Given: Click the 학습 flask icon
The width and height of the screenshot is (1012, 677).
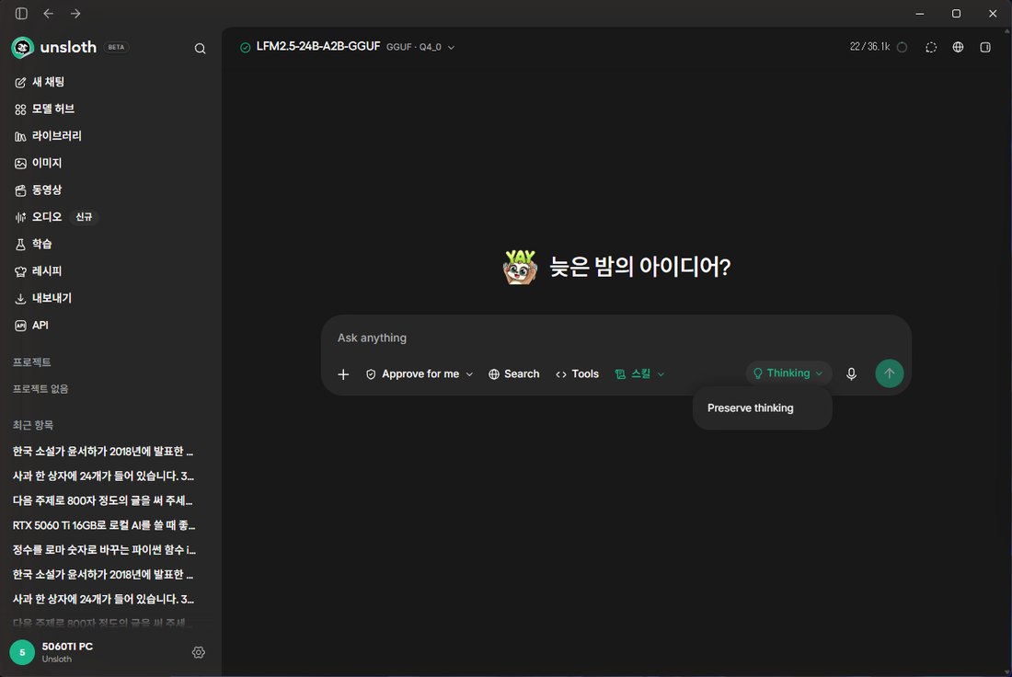Looking at the screenshot, I should click(20, 245).
